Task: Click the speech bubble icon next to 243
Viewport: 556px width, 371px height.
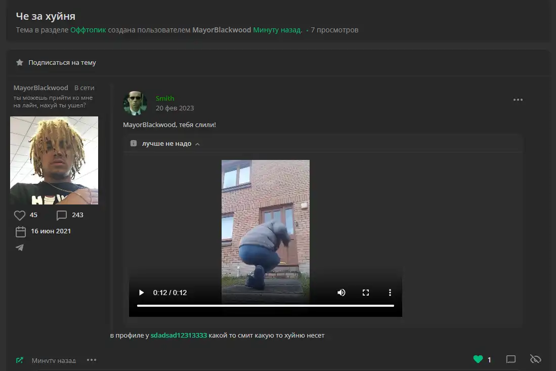Action: point(62,215)
